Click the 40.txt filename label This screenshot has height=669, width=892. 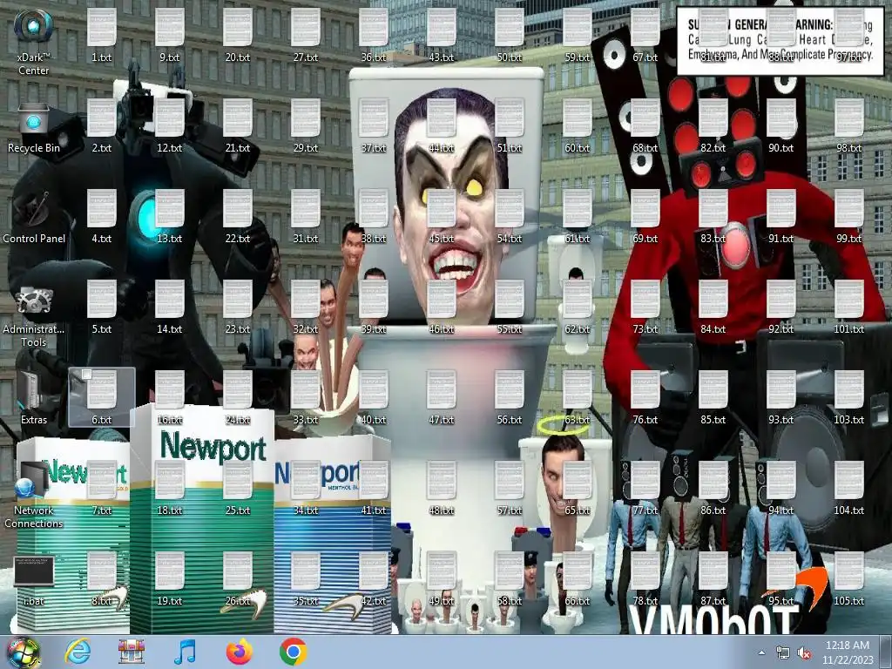374,420
